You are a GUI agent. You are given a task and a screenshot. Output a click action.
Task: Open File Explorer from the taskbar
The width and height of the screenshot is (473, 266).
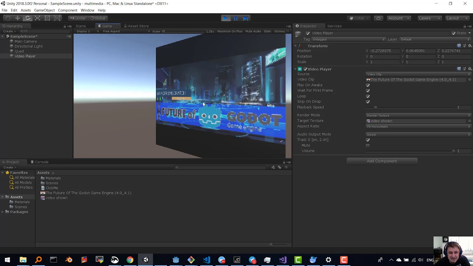pyautogui.click(x=23, y=260)
